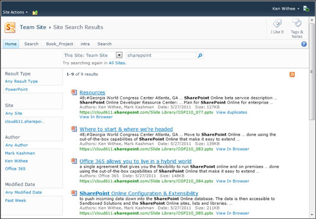316x219 pixels.
Task: Click the SharePoint site logo
Action: (x=10, y=27)
